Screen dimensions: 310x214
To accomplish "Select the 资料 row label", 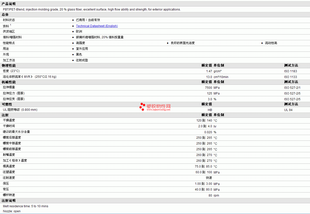I will pos(6,26).
